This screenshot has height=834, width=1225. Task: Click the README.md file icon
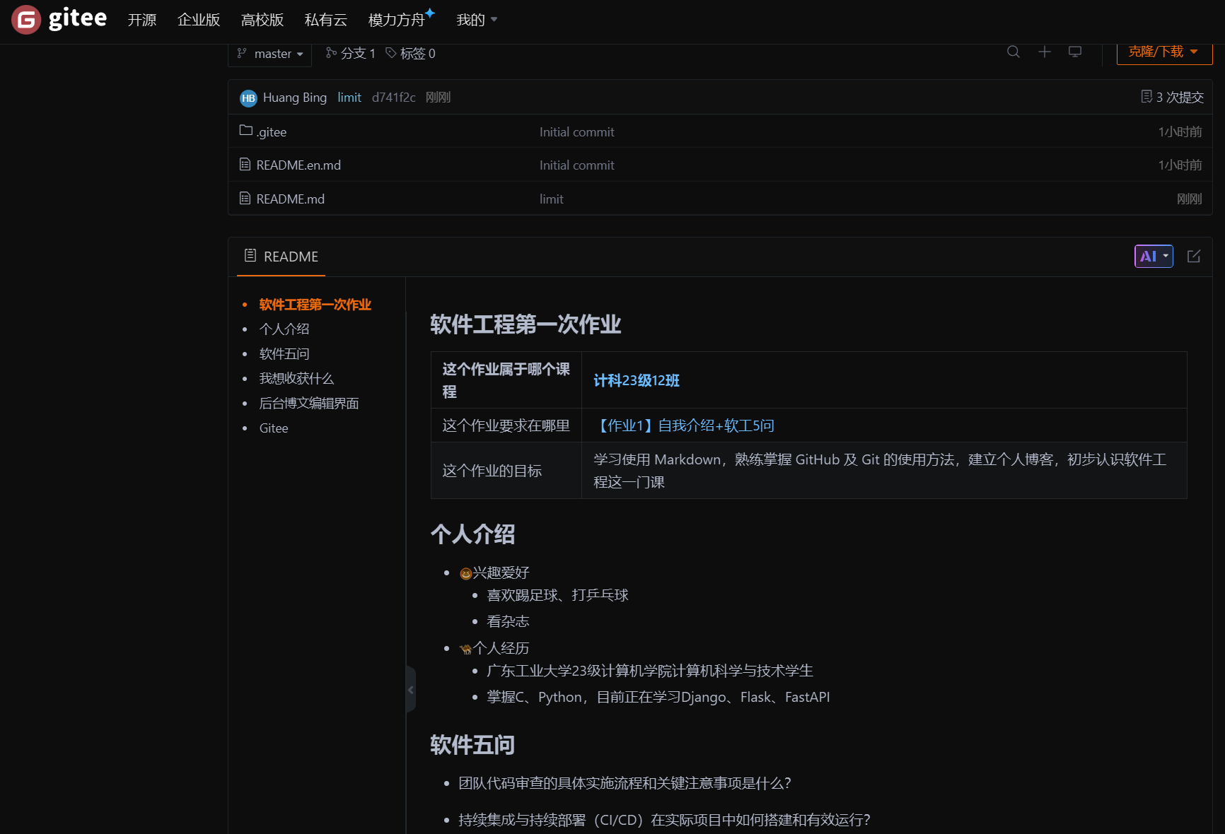point(244,199)
